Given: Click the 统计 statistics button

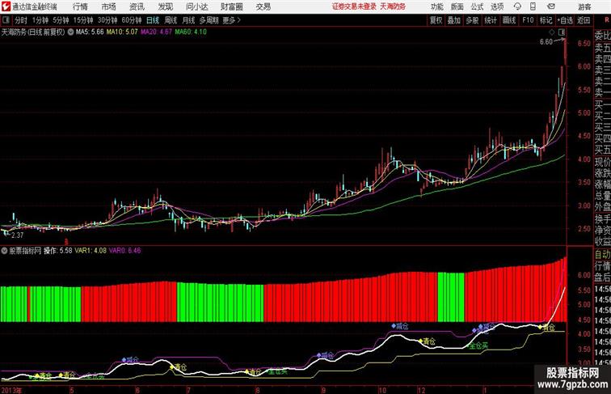Looking at the screenshot, I should pyautogui.click(x=491, y=20).
